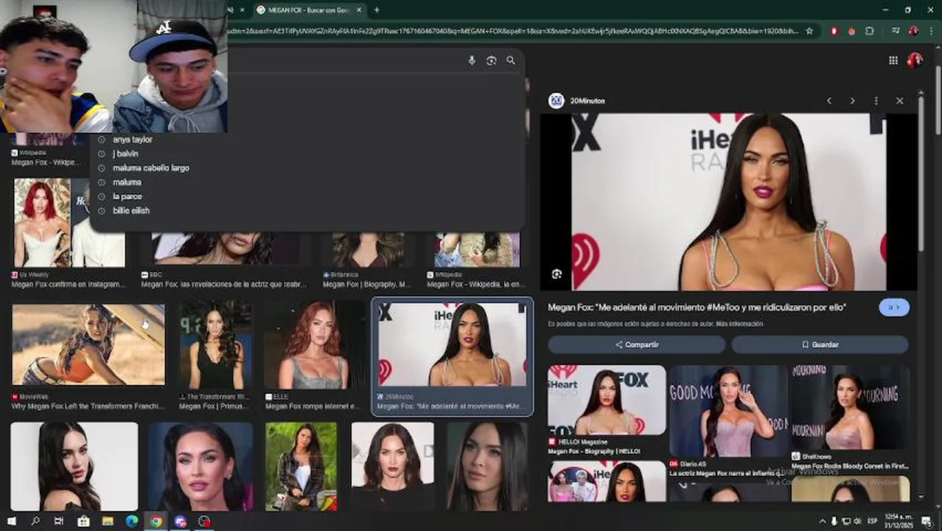Click the red power-button extension icon
Viewport: 942px width, 531px height.
tap(851, 31)
